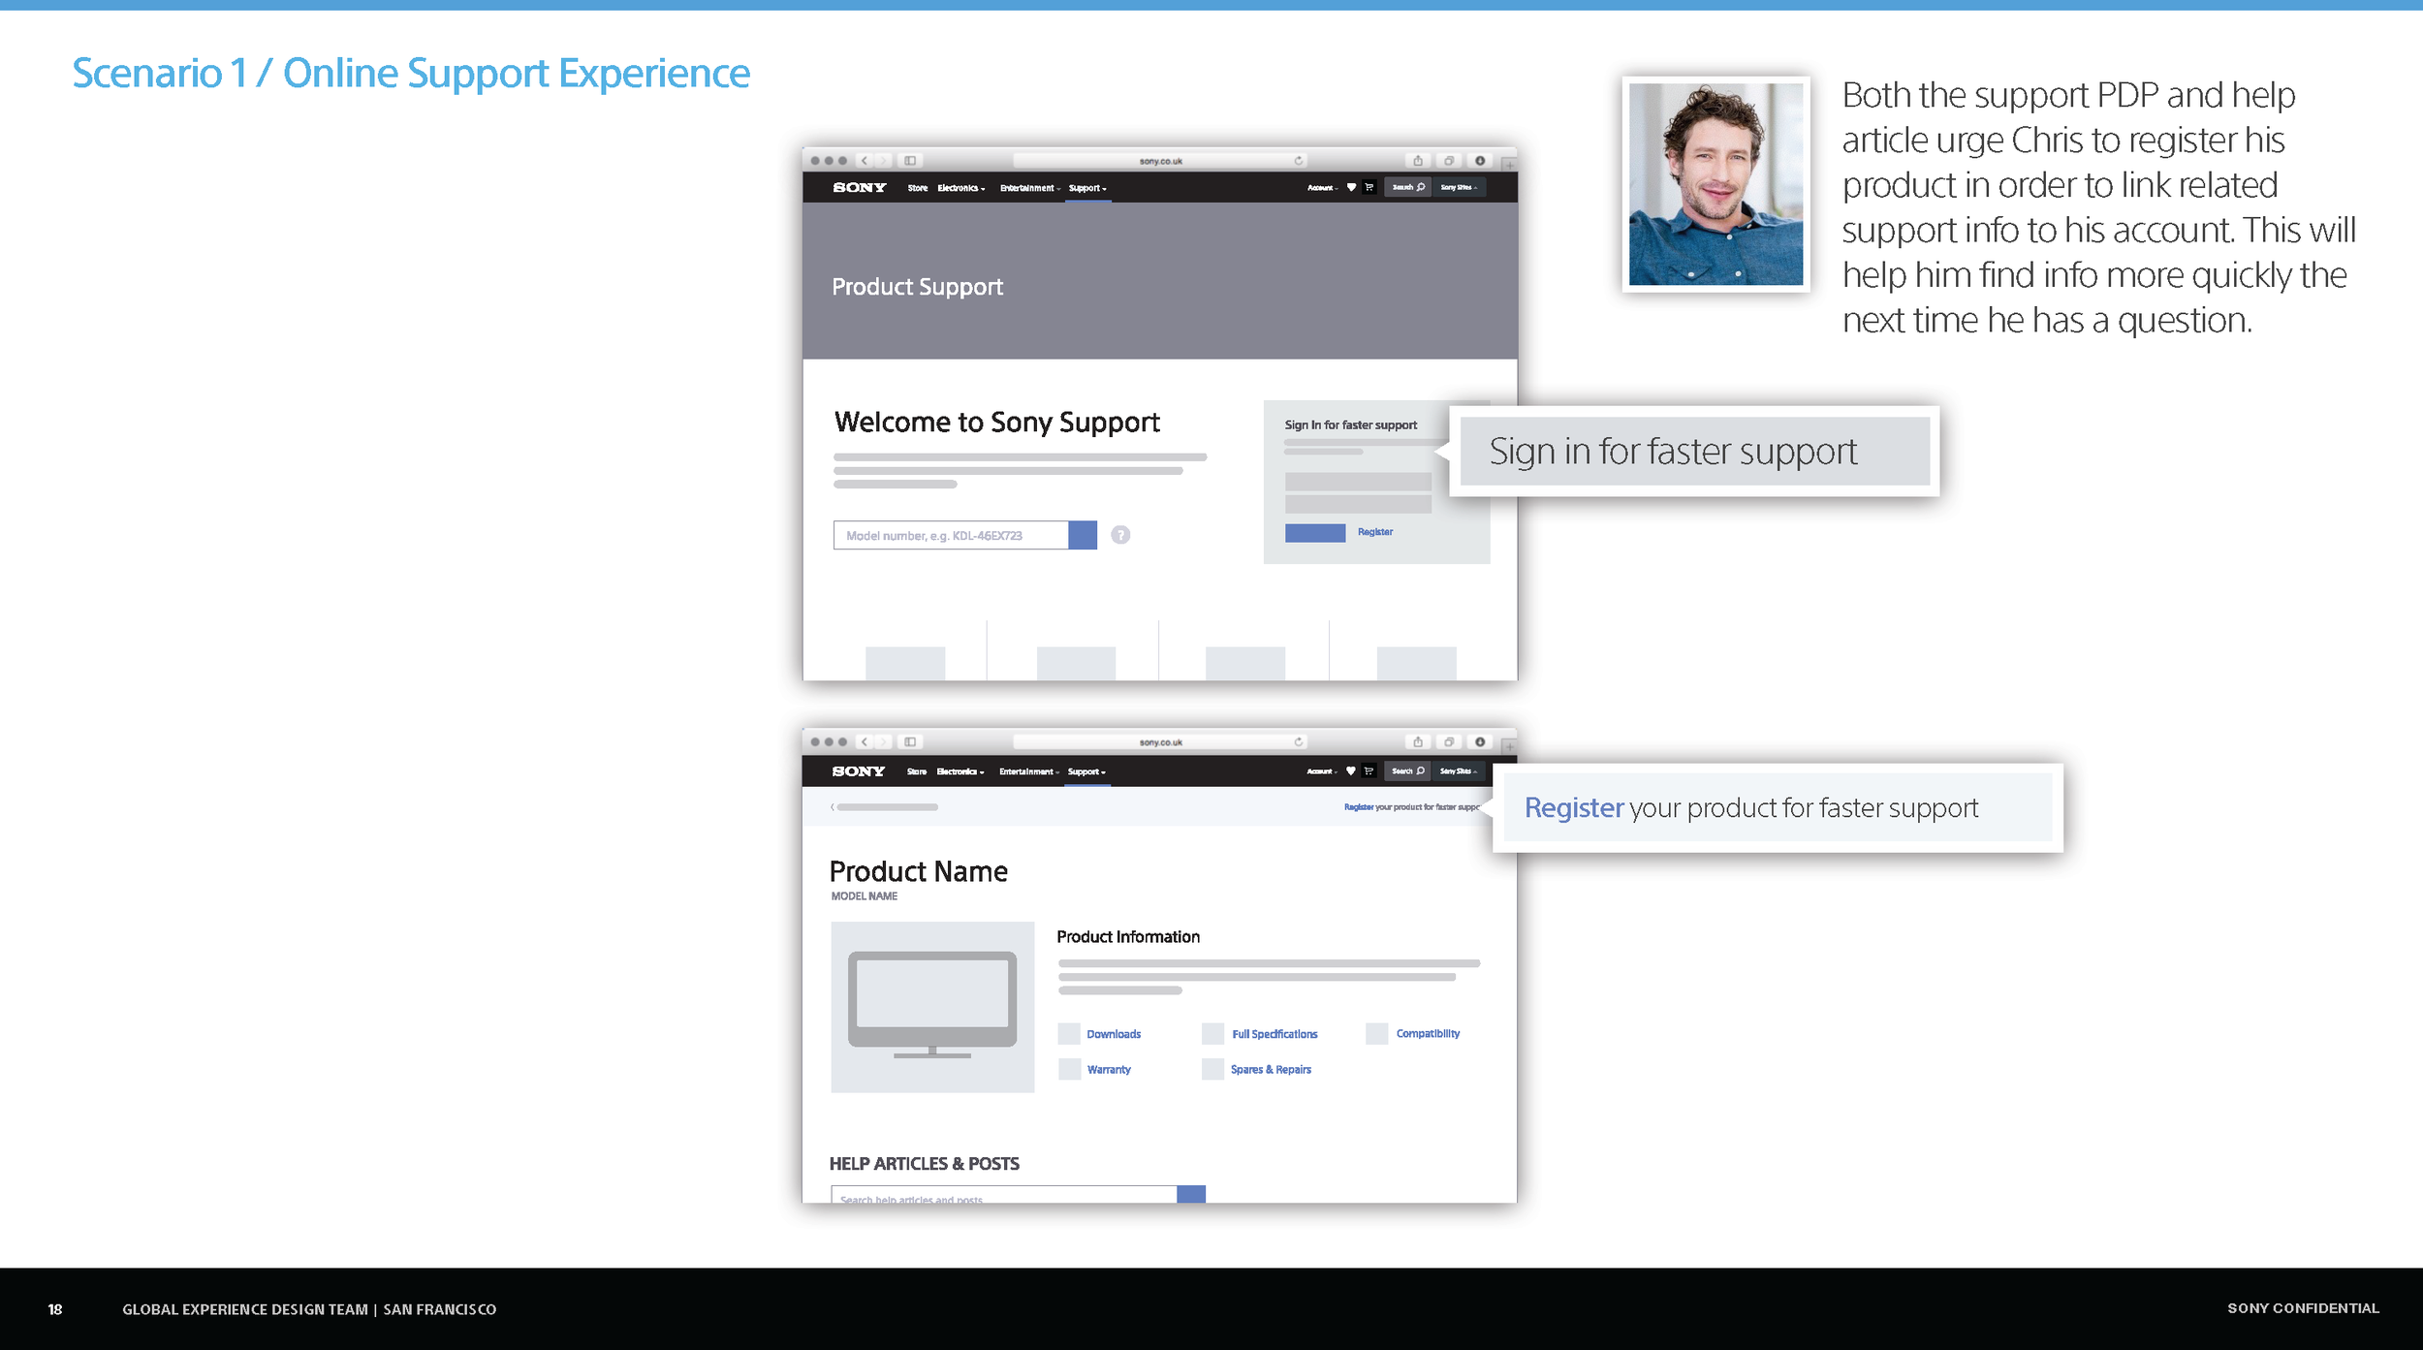Screen dimensions: 2423x1350
Task: Click the 'HELP ARTICLES & POSTS' heading
Action: pyautogui.click(x=924, y=1163)
